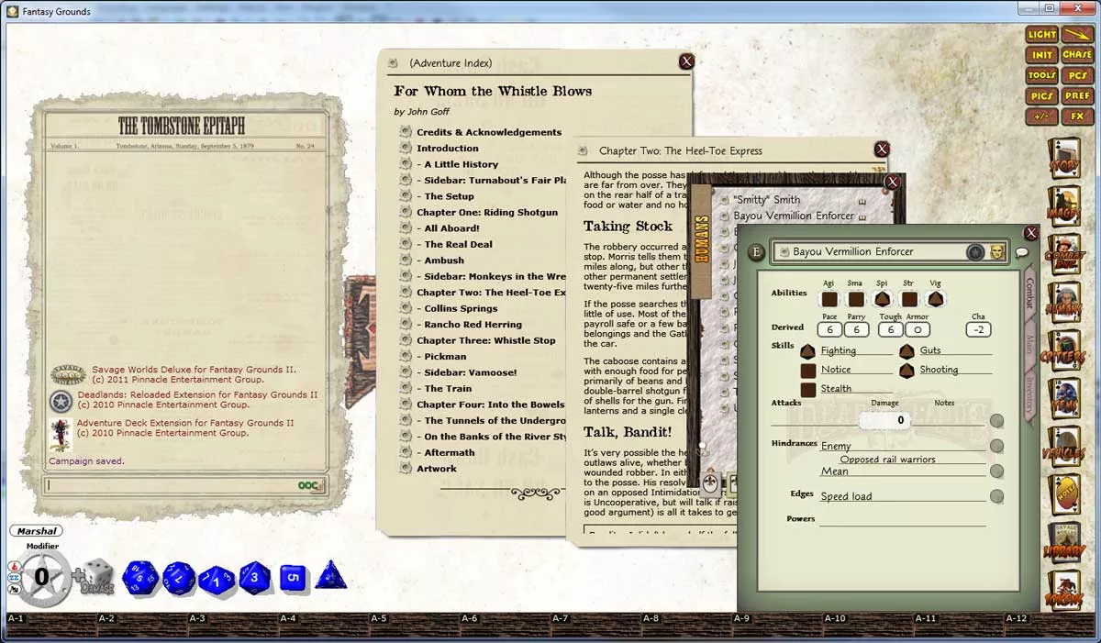Open the Story card in the sidebar
This screenshot has height=643, width=1101.
click(1066, 160)
